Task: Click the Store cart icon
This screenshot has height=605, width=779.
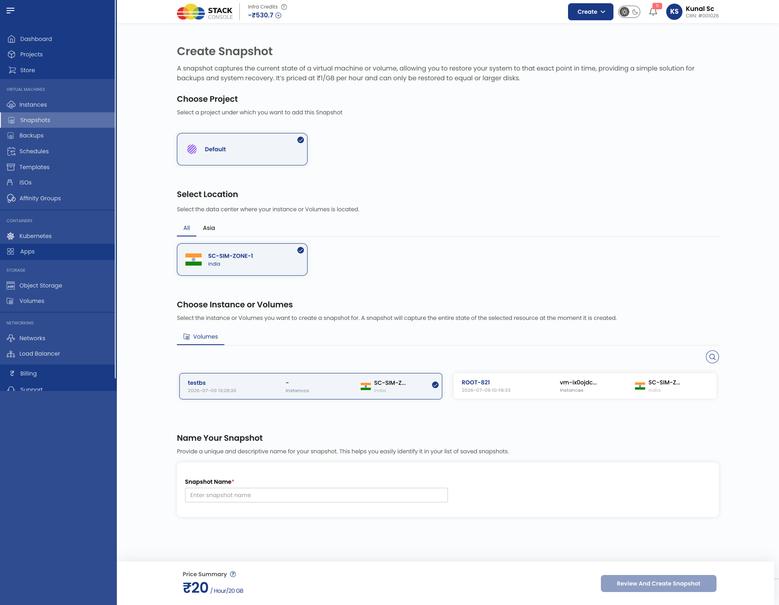Action: pos(12,70)
